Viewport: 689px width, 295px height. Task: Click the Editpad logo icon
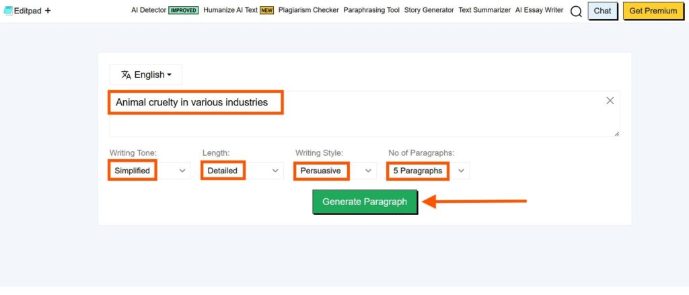(x=8, y=11)
